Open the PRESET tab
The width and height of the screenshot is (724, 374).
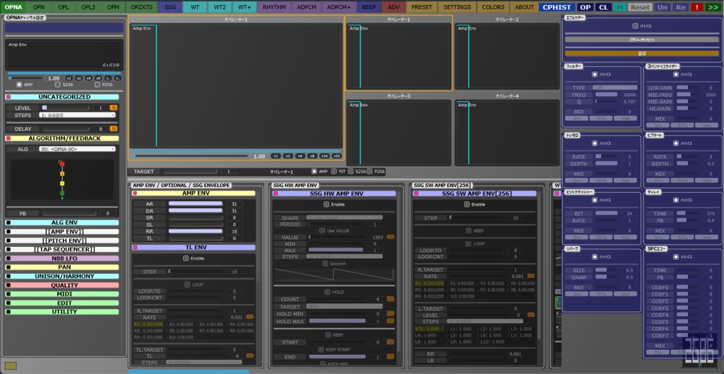(x=421, y=7)
